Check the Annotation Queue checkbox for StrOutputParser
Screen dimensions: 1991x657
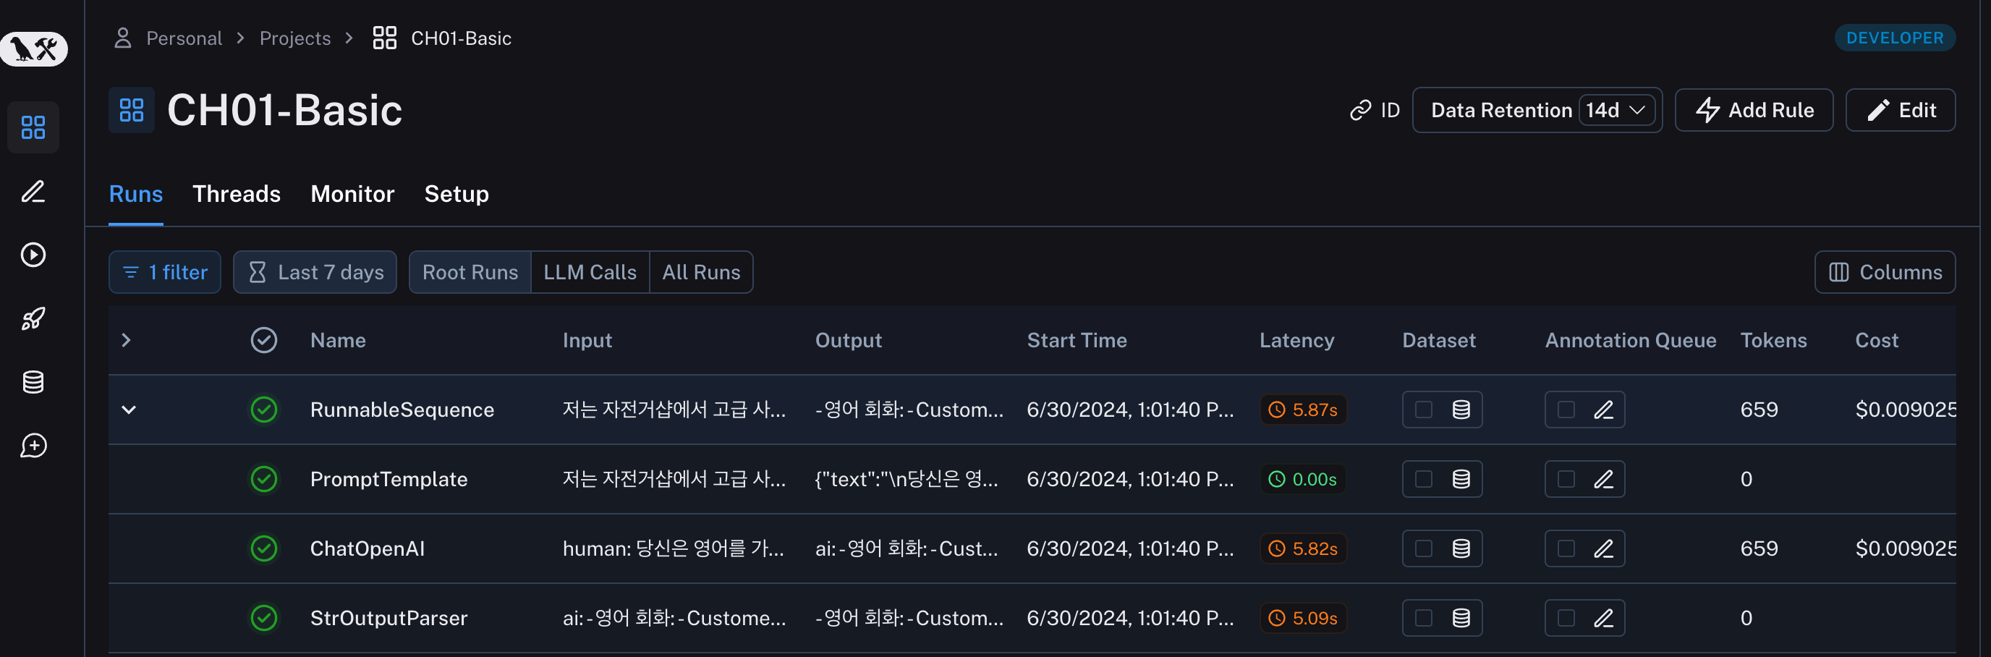(1566, 619)
